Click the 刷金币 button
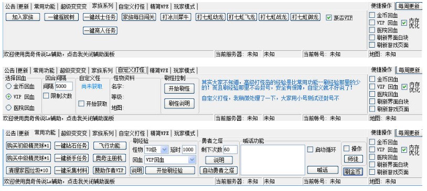The height and width of the screenshot is (191, 427). [x=353, y=172]
